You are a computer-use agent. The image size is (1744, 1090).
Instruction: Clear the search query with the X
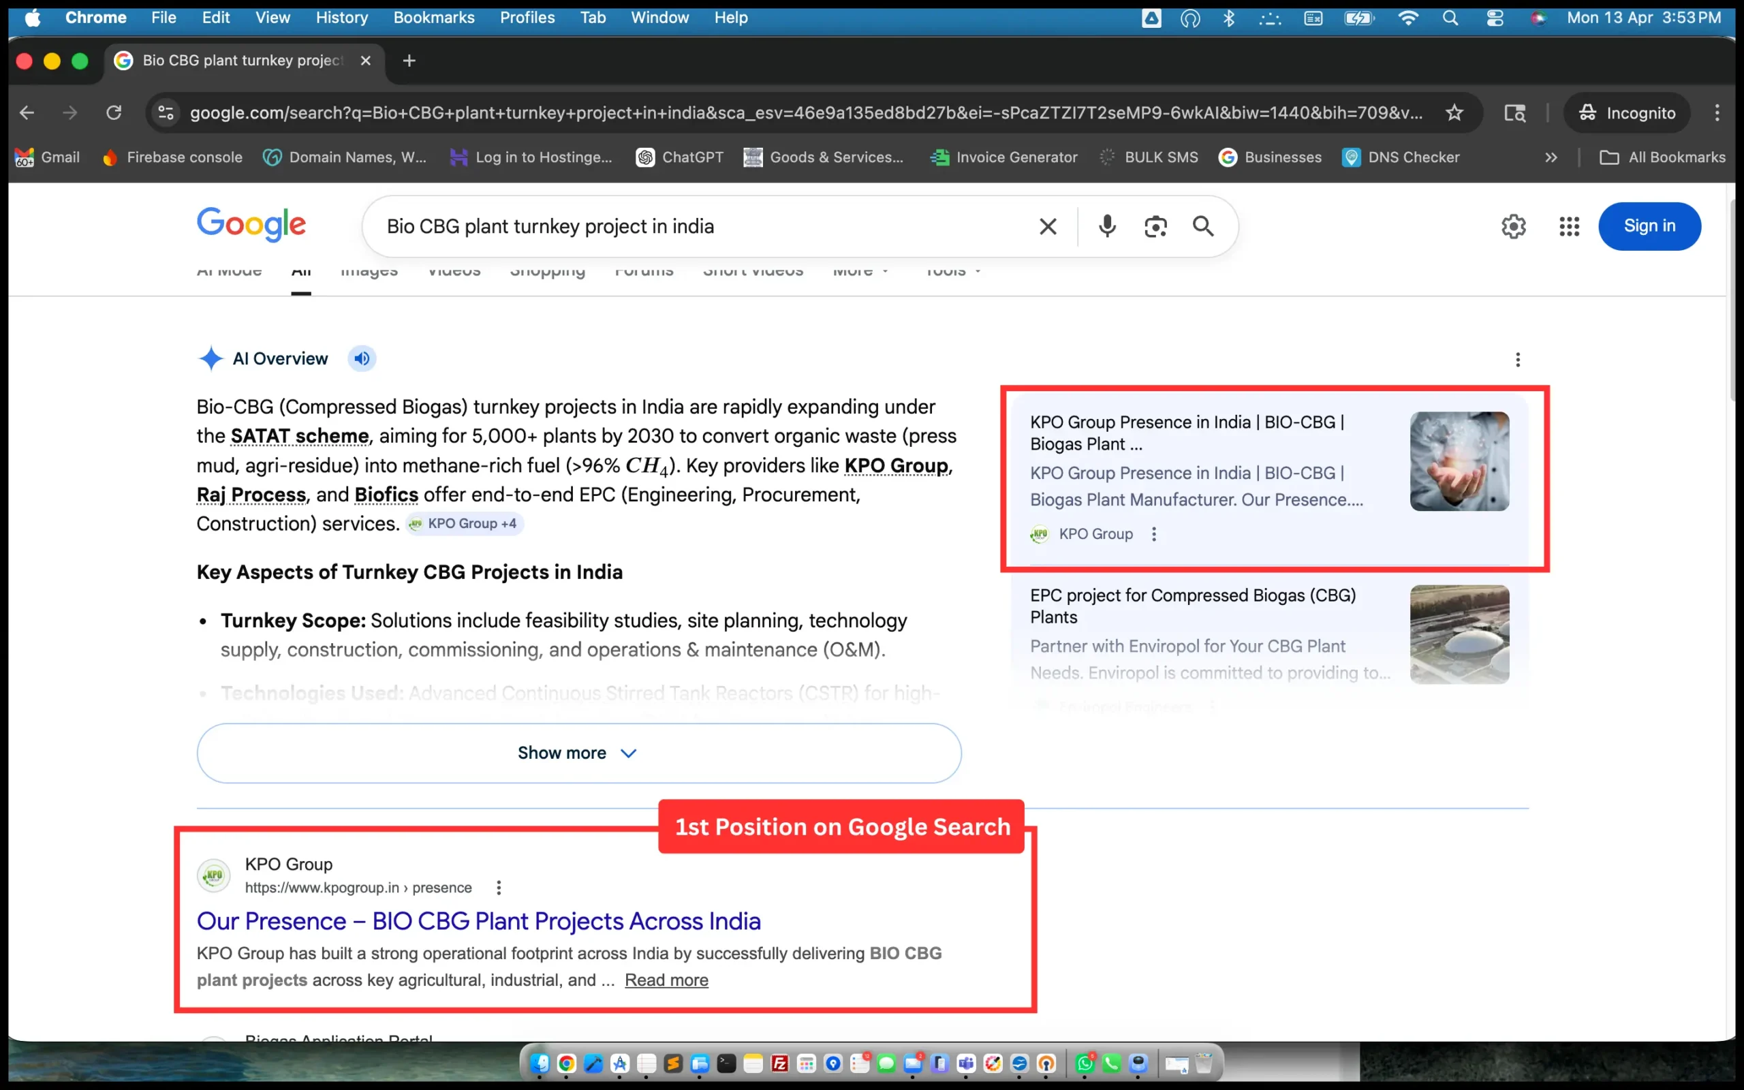(x=1048, y=226)
